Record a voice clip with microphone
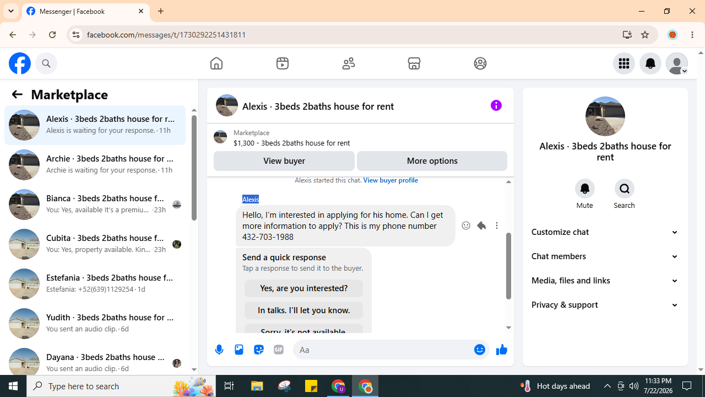Screen dimensions: 705x397 pos(219,350)
